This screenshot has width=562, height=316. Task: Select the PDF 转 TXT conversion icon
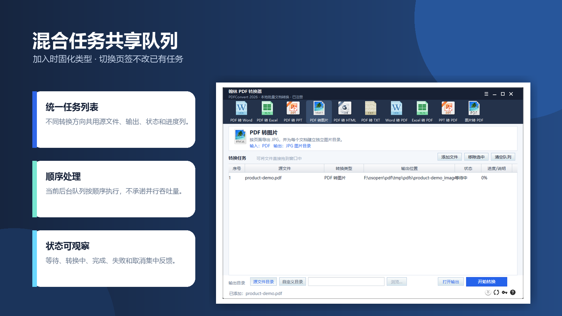[x=371, y=112]
